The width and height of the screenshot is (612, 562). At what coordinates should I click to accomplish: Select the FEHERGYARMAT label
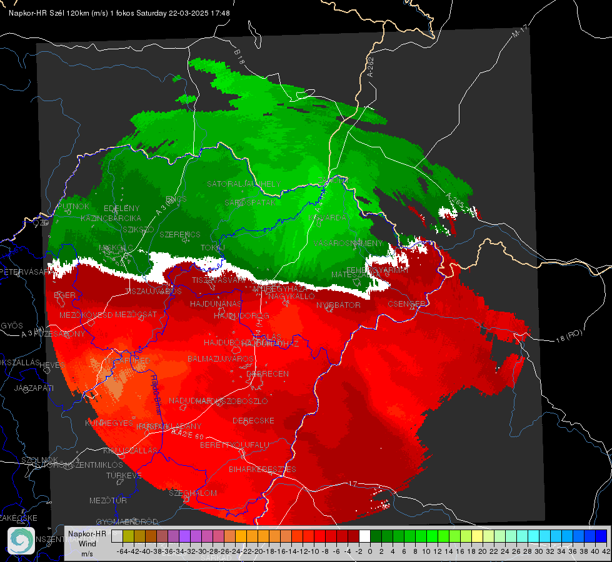(378, 270)
